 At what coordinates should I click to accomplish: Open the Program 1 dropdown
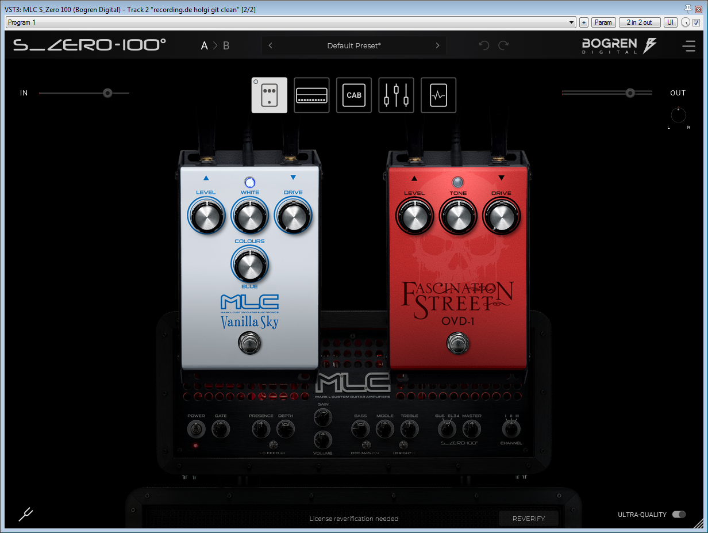tap(291, 22)
